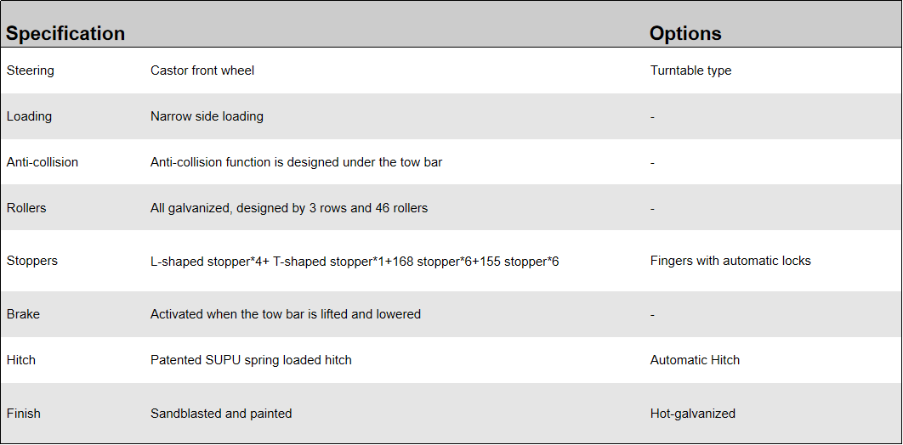This screenshot has height=445, width=903.
Task: Click the tow bar brake description
Action: pyautogui.click(x=286, y=314)
